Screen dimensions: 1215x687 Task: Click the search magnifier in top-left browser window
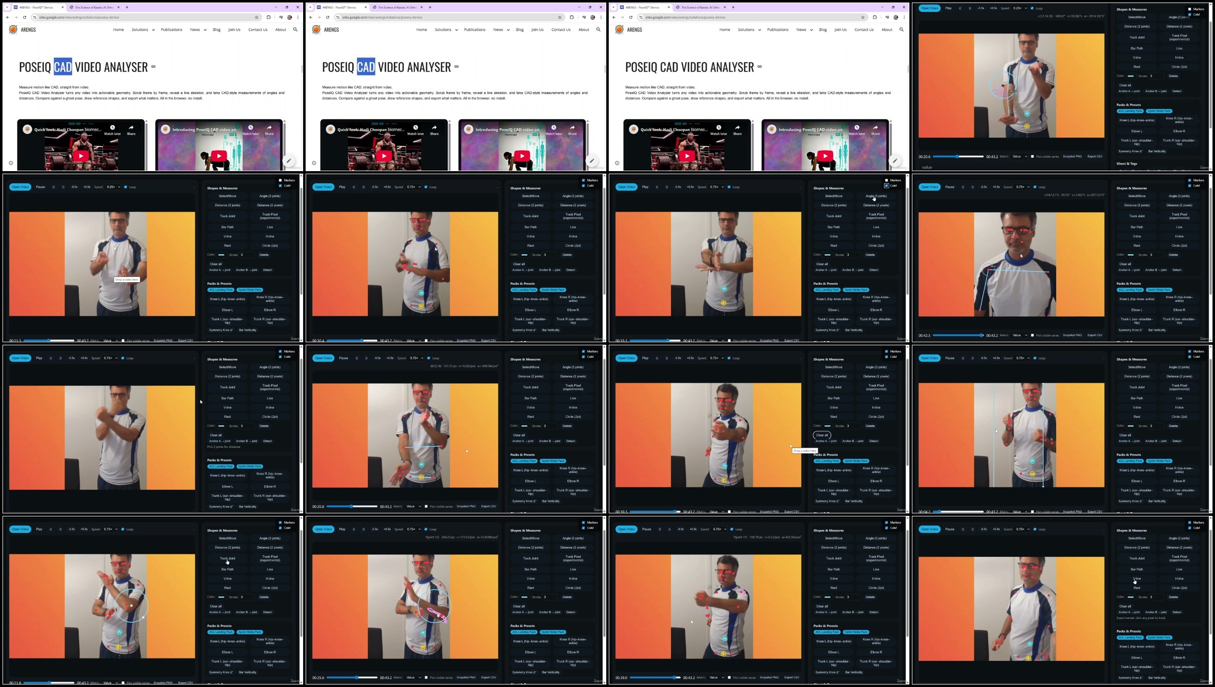[295, 30]
